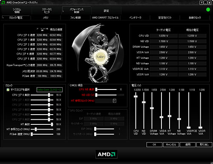The image size is (213, 164).
Task: Click the help question mark icon
Action: (201, 3)
